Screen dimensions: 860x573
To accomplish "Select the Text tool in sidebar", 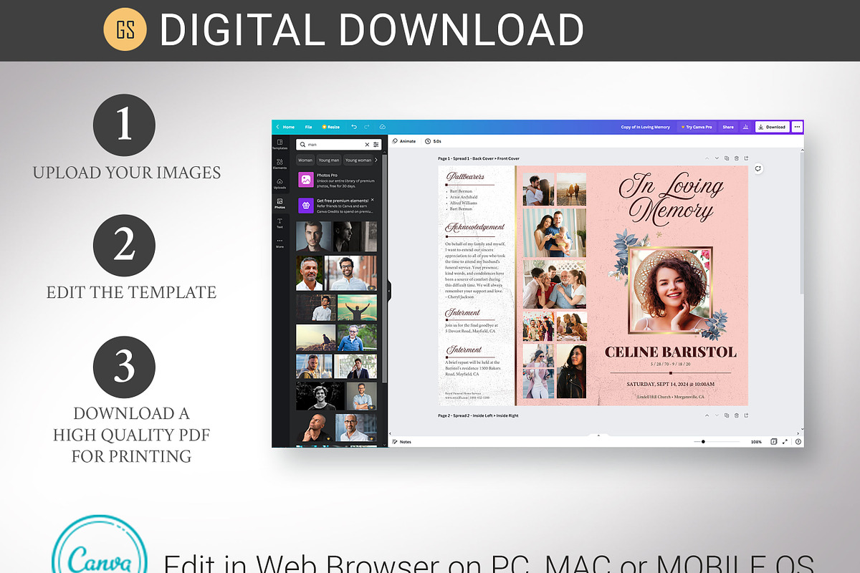I will click(279, 223).
